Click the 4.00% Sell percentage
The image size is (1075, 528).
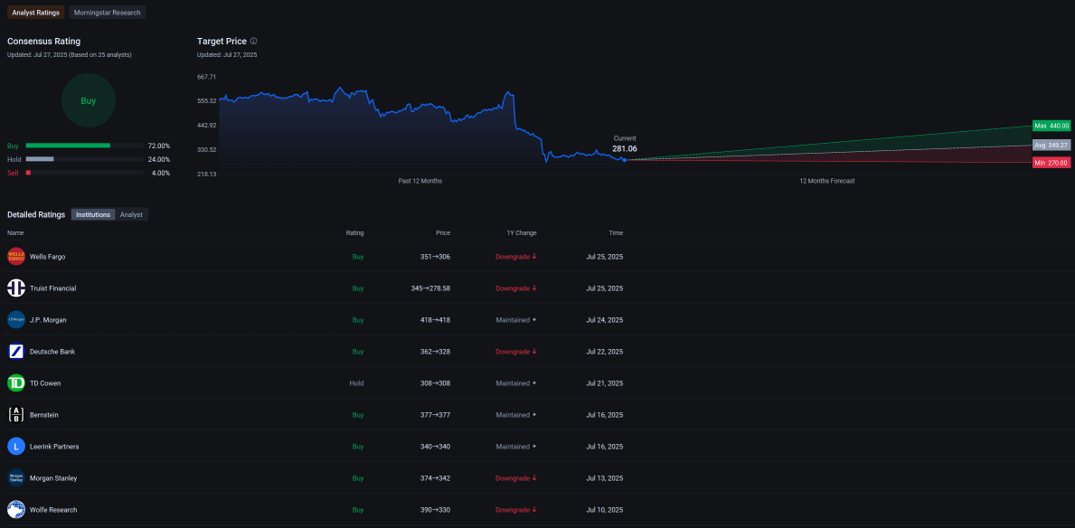pos(160,173)
